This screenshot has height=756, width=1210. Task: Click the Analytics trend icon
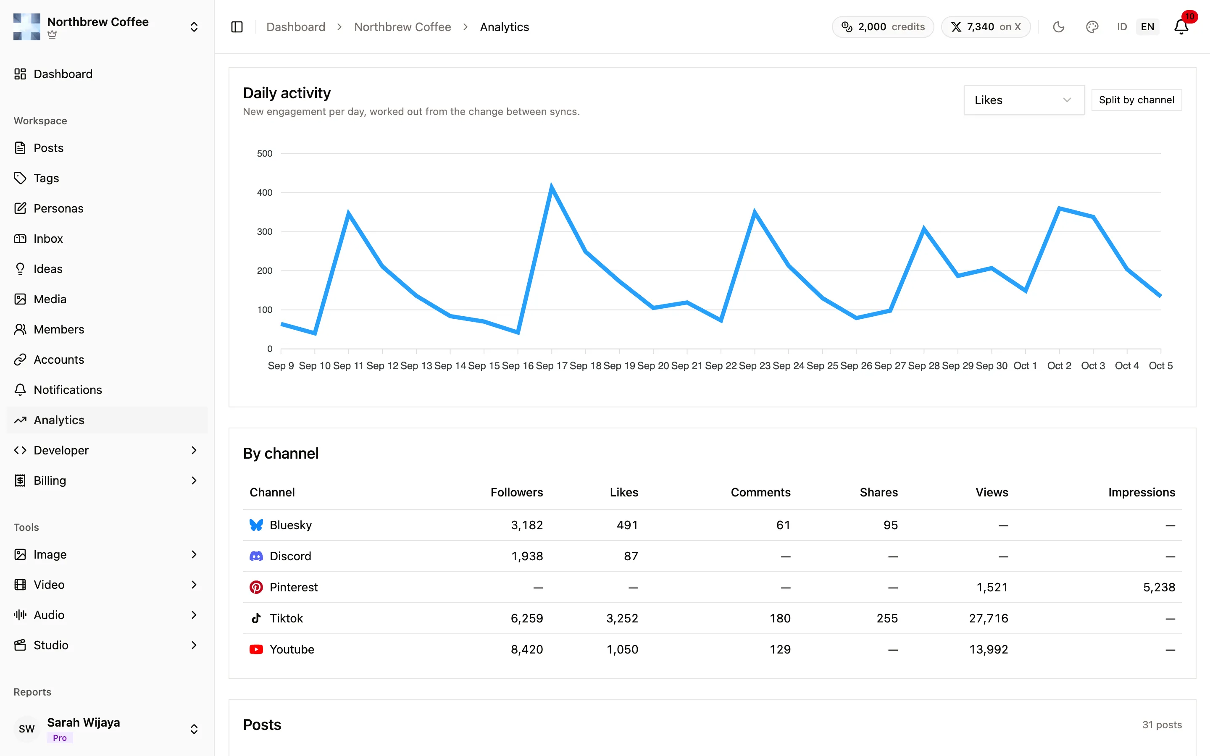point(20,420)
